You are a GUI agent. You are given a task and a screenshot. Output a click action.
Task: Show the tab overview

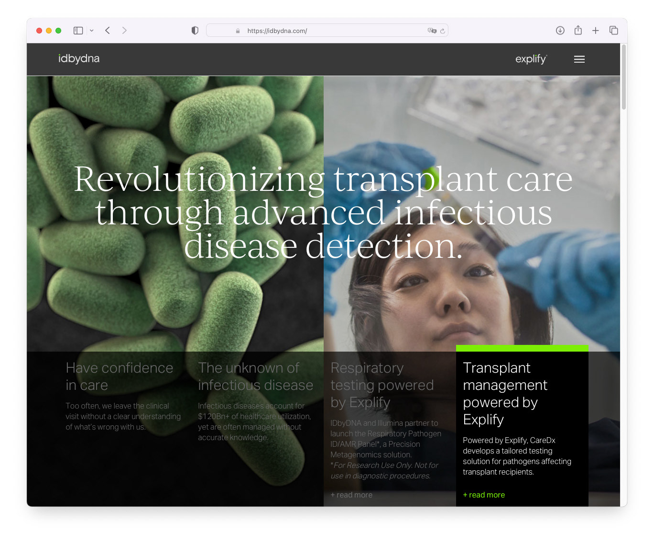point(614,31)
